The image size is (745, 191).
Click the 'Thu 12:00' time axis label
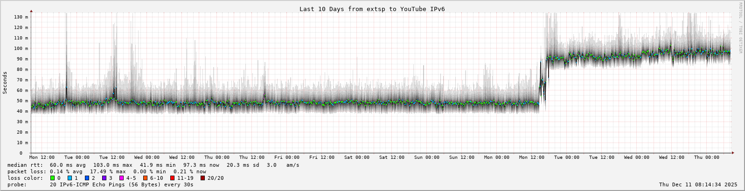(252, 157)
